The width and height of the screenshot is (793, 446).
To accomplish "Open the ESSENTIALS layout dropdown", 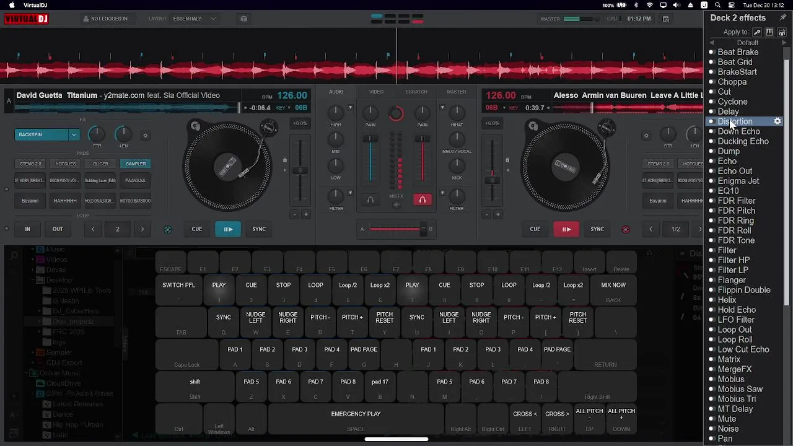I will pos(195,19).
